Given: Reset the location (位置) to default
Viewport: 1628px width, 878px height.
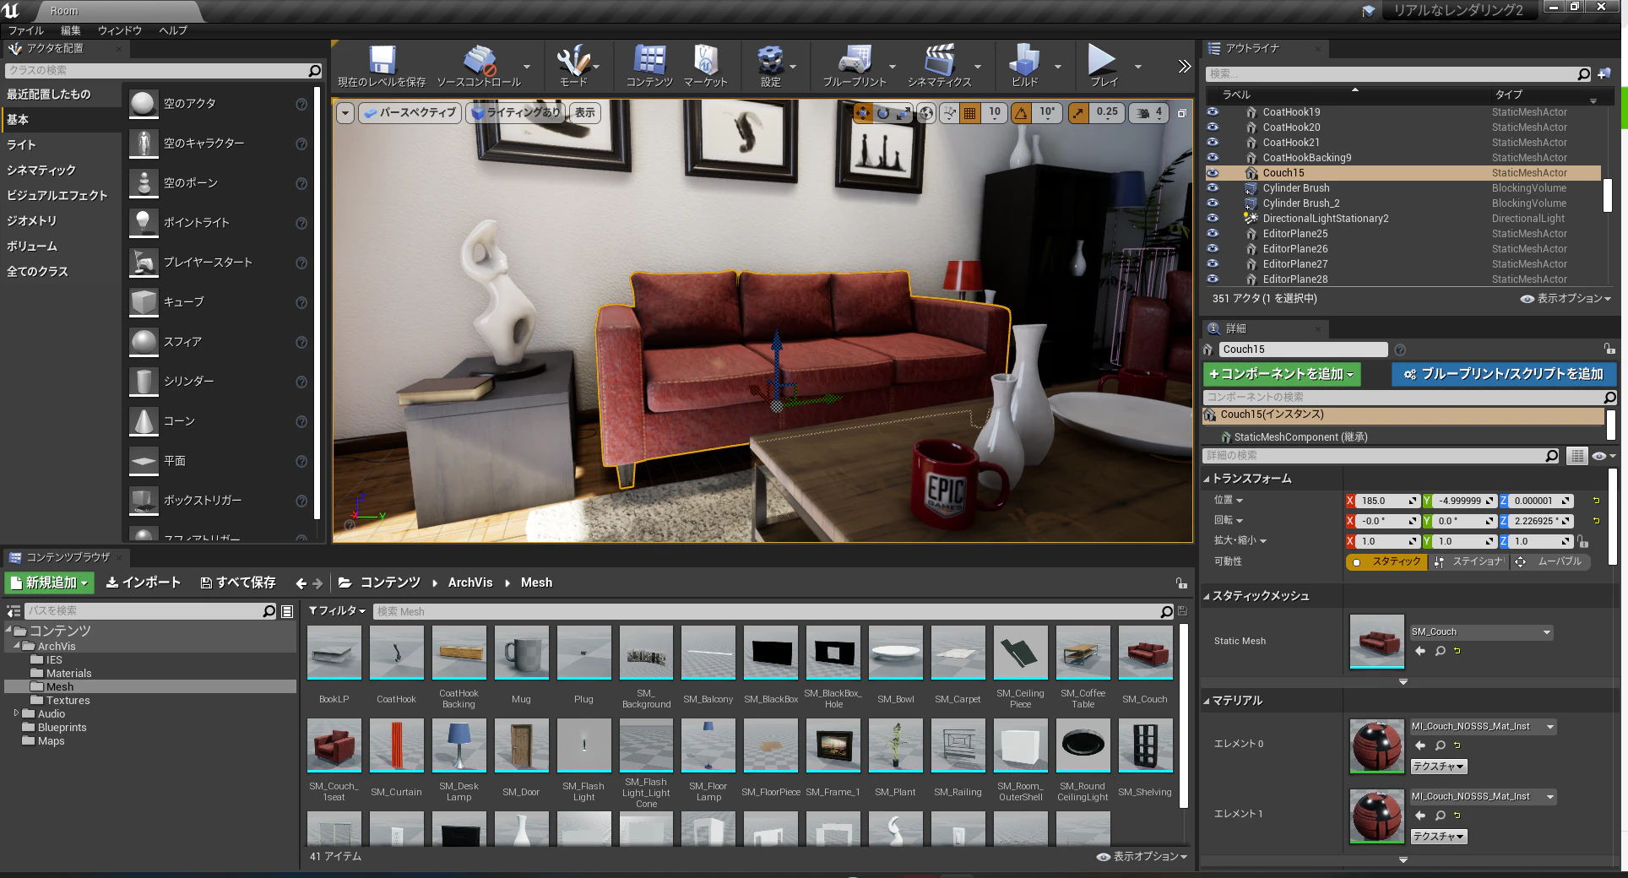Looking at the screenshot, I should coord(1597,501).
